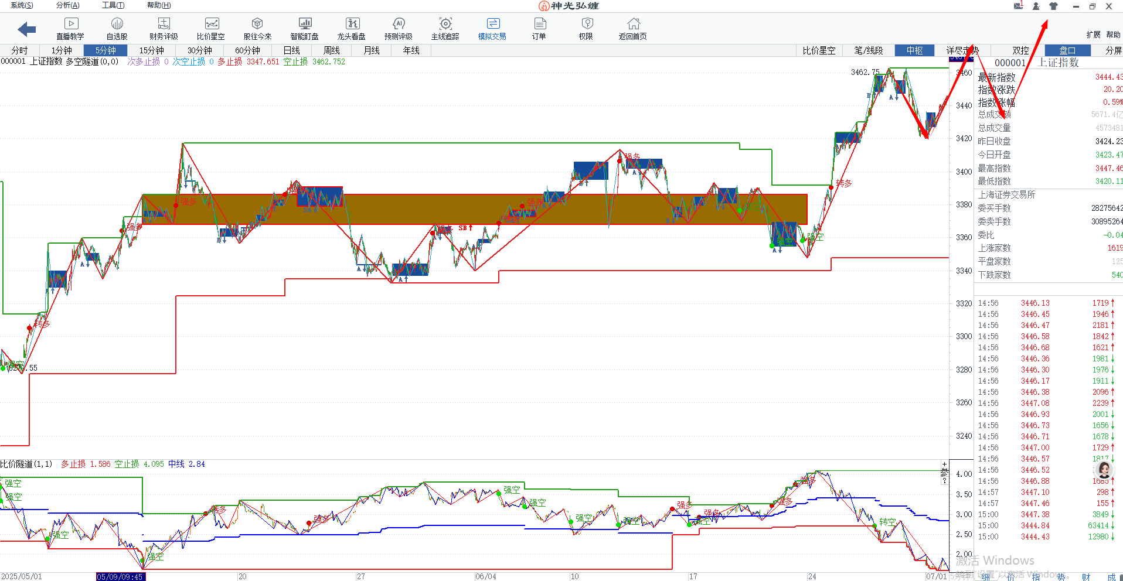The height and width of the screenshot is (581, 1123).
Task: Open the skin theme shirt icon
Action: point(1053,6)
